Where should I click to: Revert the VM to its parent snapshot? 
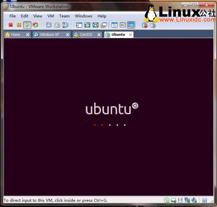57,25
